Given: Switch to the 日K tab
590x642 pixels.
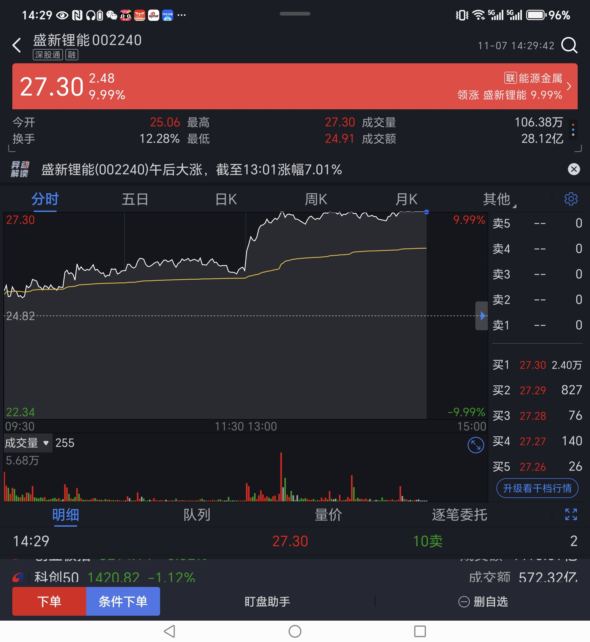Looking at the screenshot, I should pyautogui.click(x=226, y=199).
